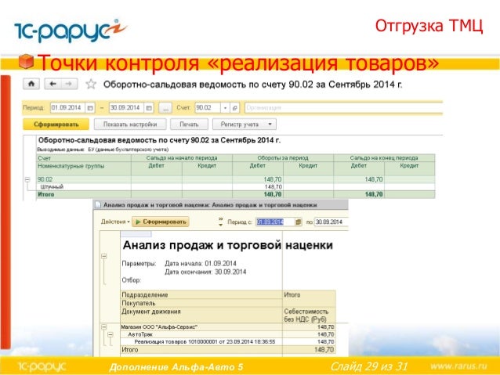Collapse the report parameters section

pos(104,256)
